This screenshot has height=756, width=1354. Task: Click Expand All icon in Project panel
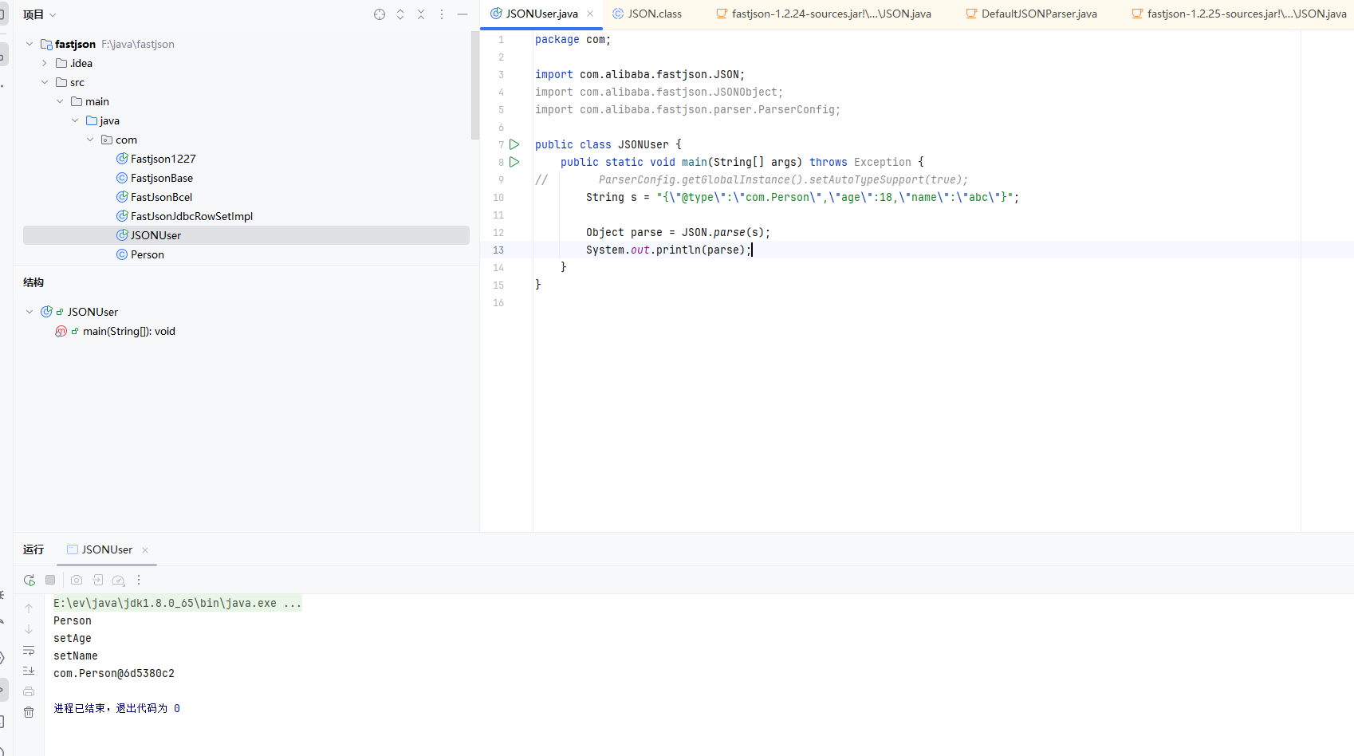400,14
